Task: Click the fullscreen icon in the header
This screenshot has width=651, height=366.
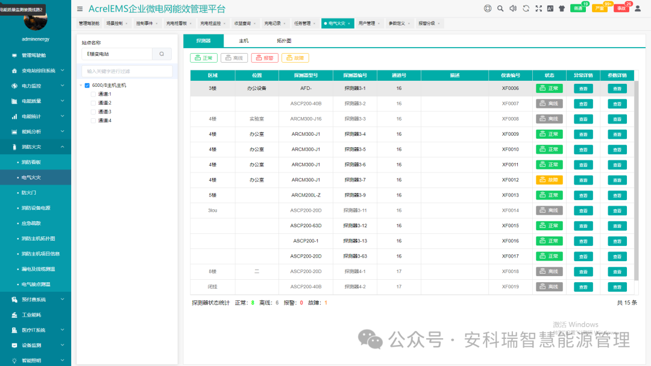Action: [539, 8]
